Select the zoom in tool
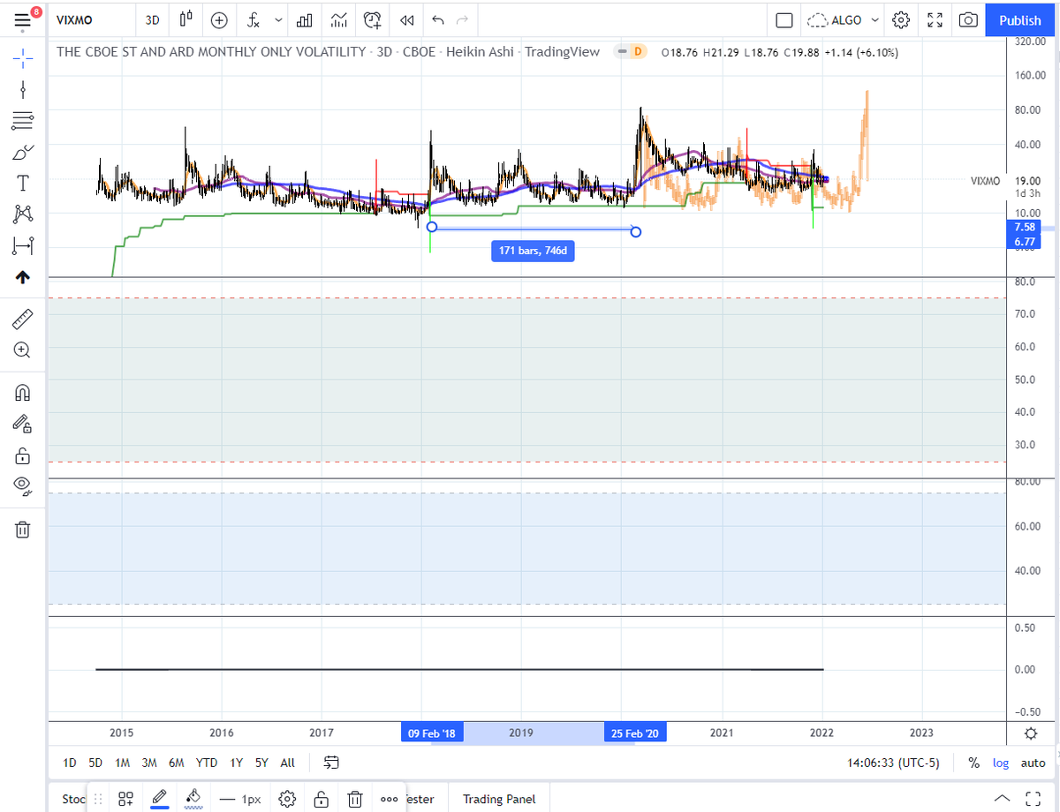1060x812 pixels. click(x=23, y=350)
